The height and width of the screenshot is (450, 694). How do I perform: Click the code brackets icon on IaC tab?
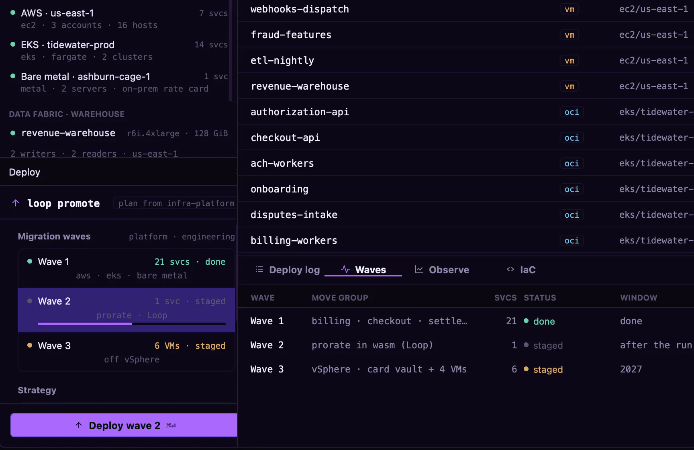tap(510, 269)
